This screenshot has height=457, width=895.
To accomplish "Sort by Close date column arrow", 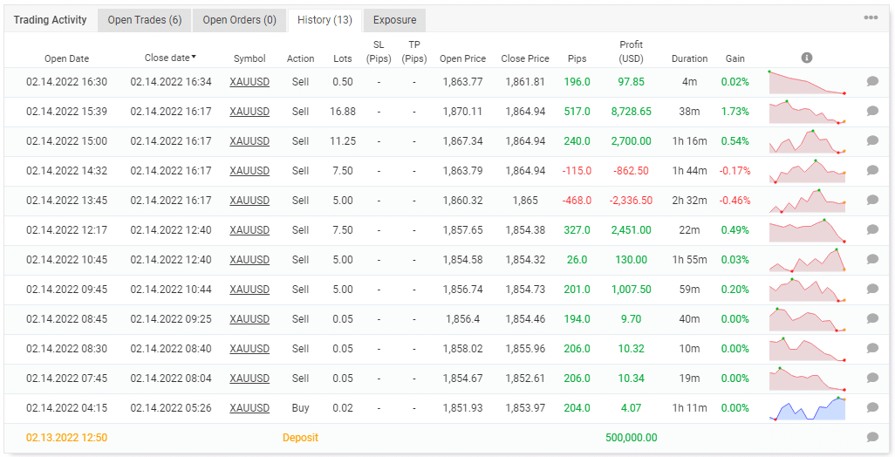I will (x=194, y=57).
